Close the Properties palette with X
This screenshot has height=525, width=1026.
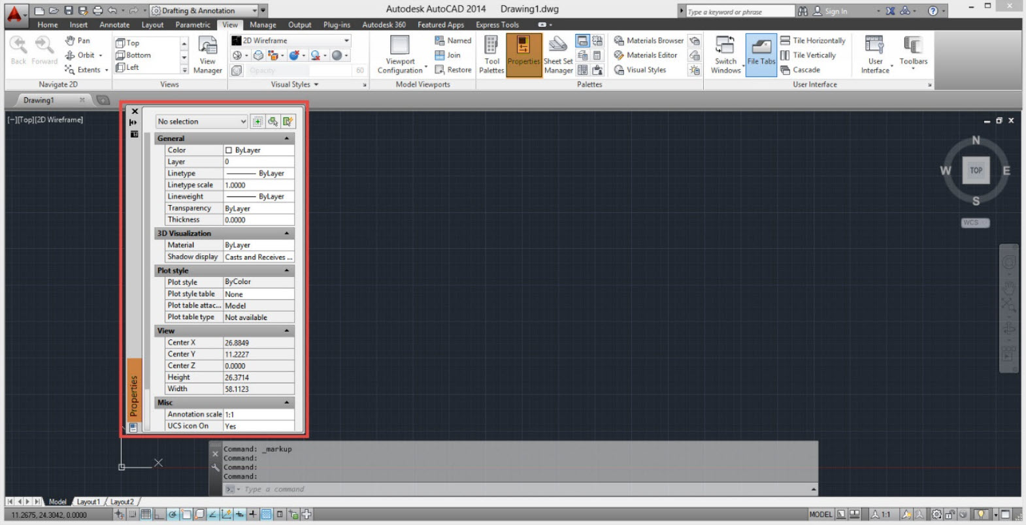pyautogui.click(x=135, y=111)
